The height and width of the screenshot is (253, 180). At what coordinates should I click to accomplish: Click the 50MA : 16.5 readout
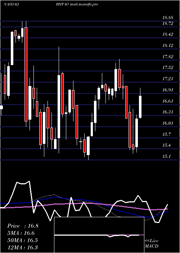click(x=22, y=240)
